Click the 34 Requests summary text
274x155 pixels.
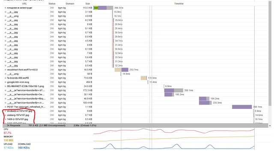(13, 126)
